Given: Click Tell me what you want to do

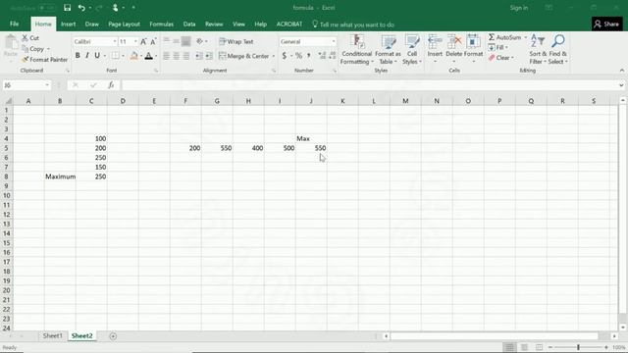Looking at the screenshot, I should click(x=353, y=25).
